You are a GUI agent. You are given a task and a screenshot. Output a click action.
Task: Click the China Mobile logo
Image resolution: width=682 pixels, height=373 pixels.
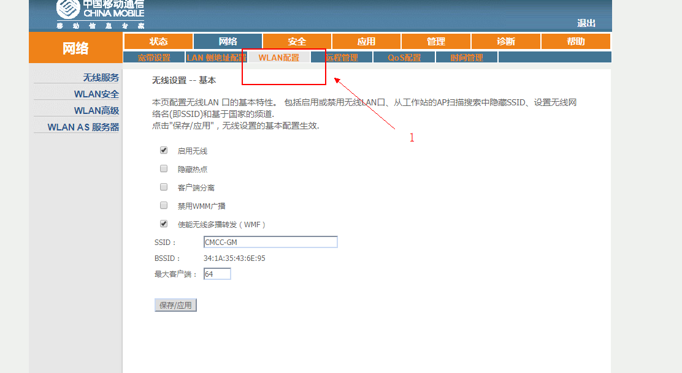(x=101, y=14)
